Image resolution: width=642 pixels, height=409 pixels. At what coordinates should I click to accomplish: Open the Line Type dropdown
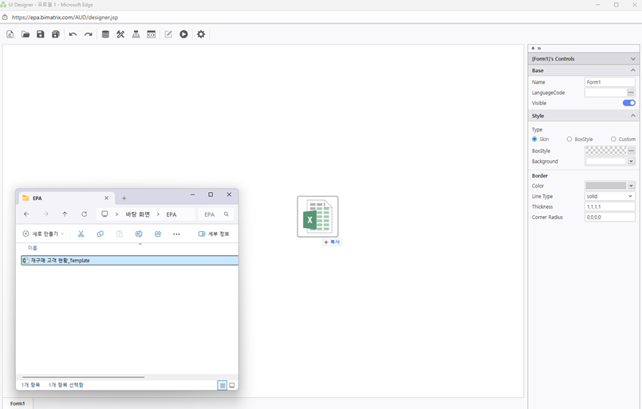tap(609, 196)
